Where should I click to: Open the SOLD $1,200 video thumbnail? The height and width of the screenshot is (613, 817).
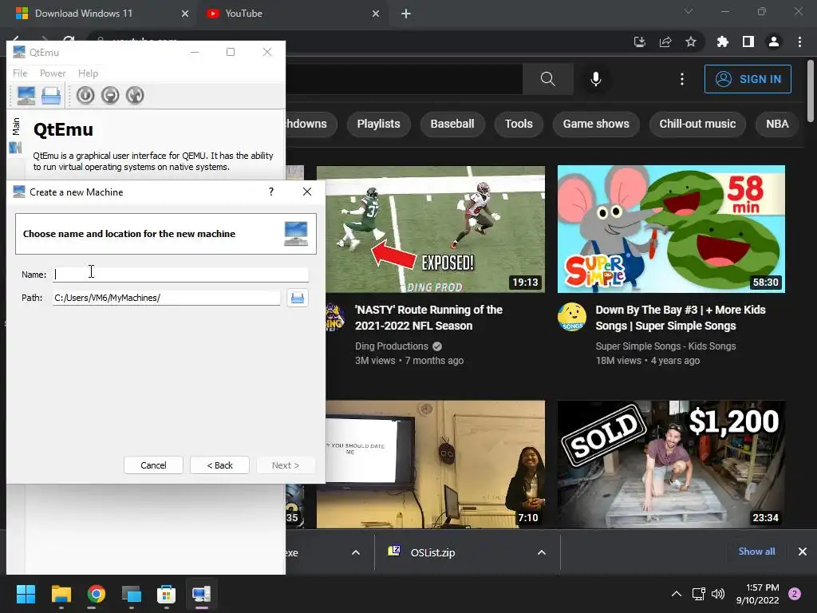(671, 465)
